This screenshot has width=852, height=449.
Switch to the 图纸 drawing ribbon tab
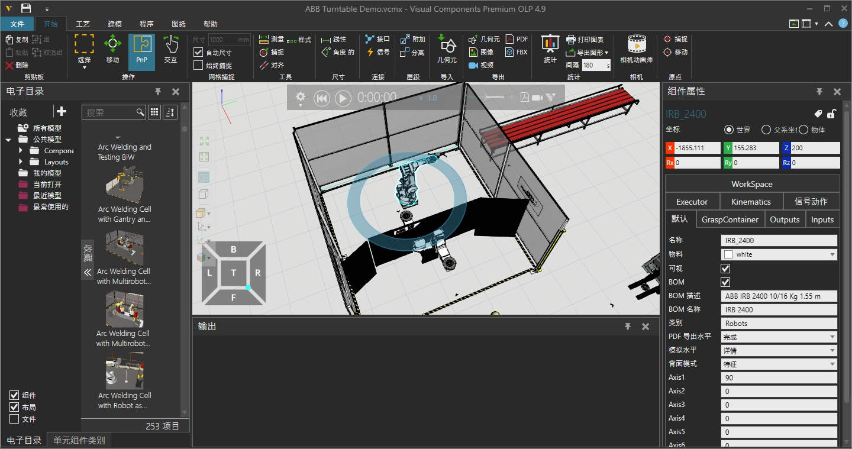point(179,24)
